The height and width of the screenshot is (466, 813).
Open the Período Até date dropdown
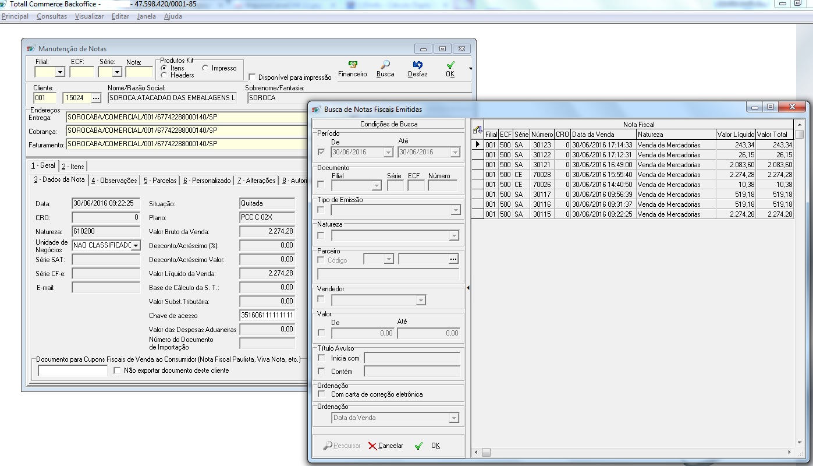[x=455, y=152]
